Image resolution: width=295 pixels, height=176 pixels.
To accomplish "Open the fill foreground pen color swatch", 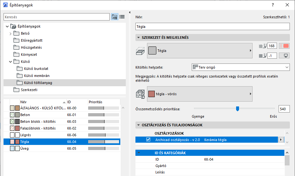I will click(x=284, y=46).
